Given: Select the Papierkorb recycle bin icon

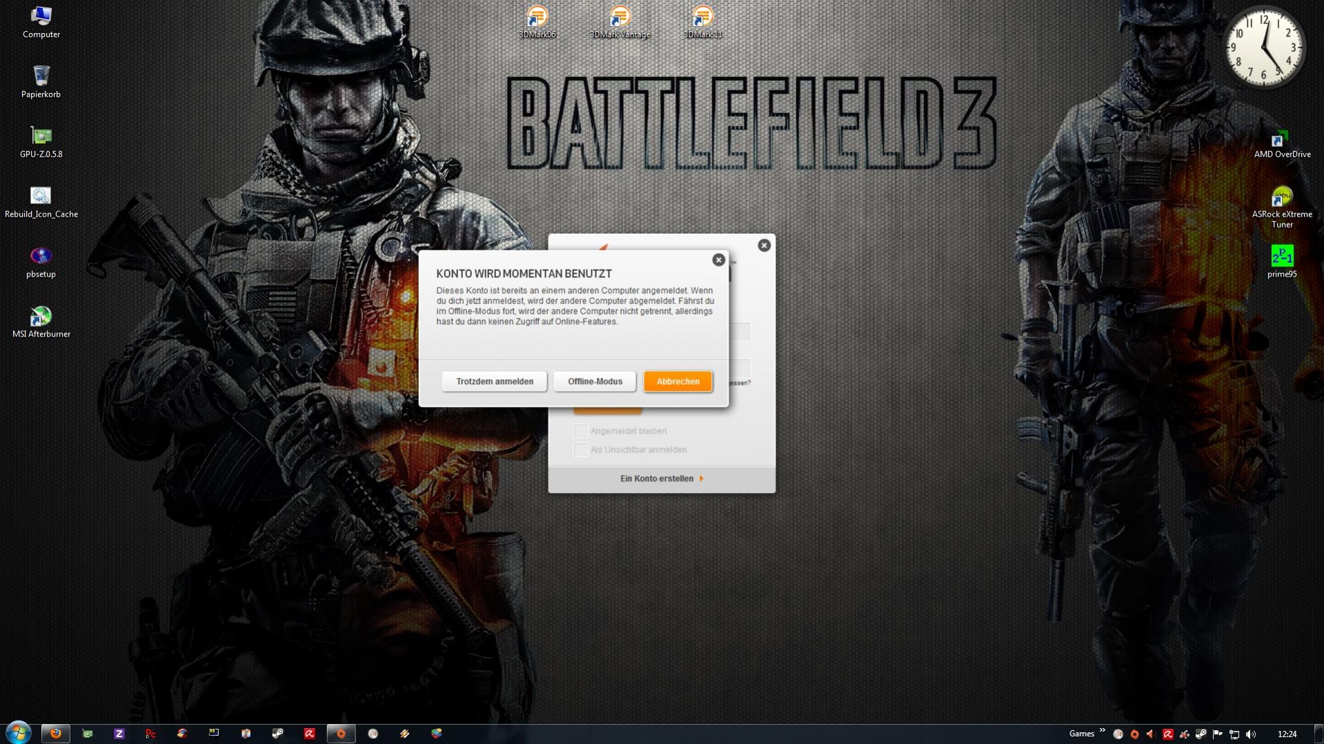Looking at the screenshot, I should click(x=41, y=82).
